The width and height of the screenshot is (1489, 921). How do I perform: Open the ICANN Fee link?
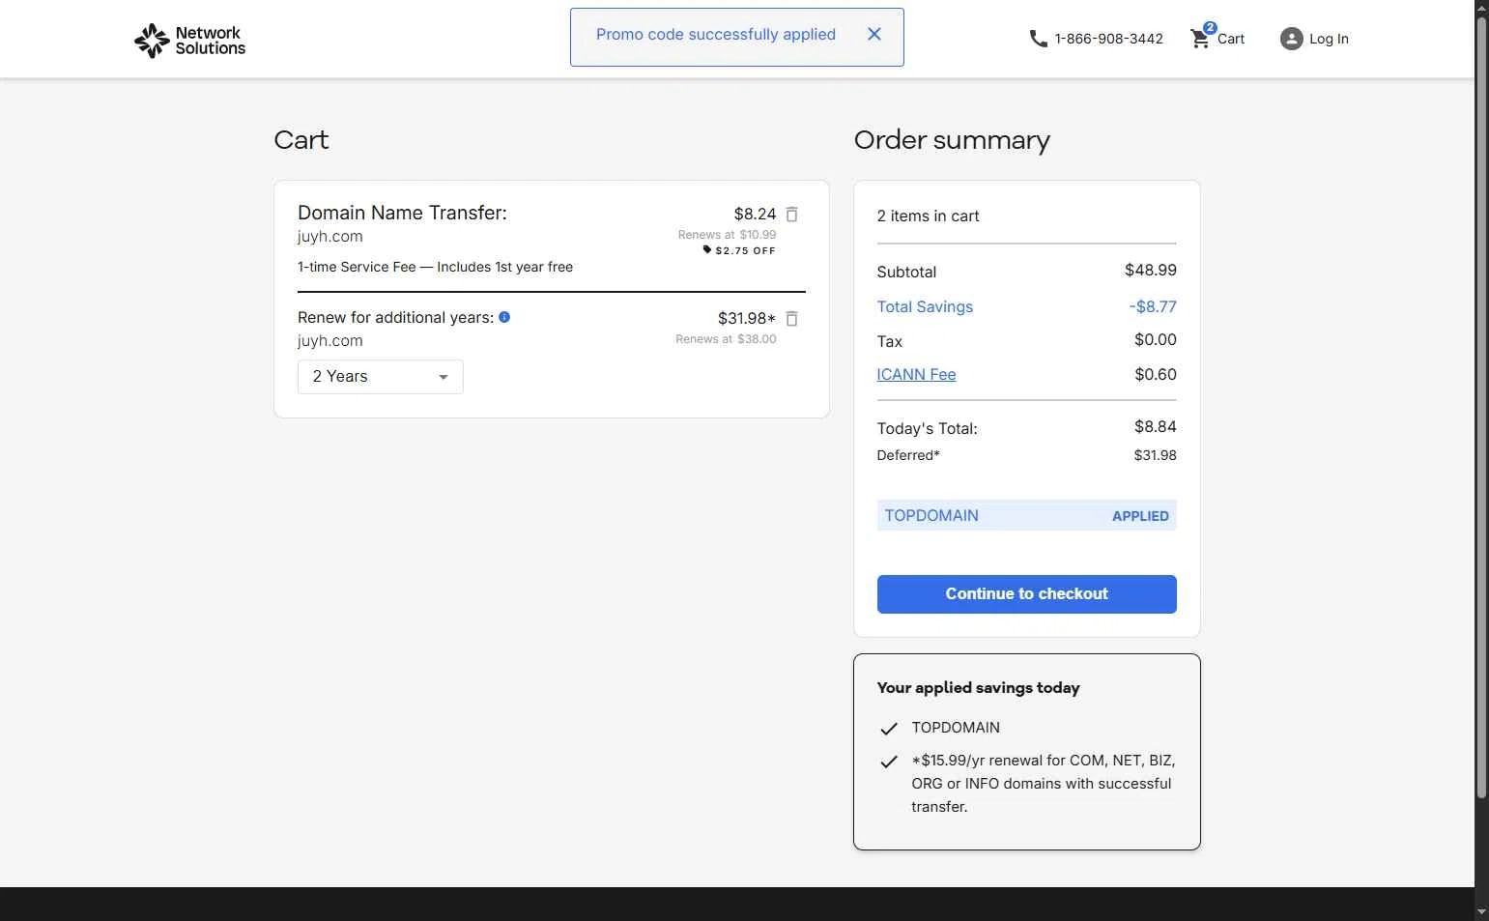[916, 375]
